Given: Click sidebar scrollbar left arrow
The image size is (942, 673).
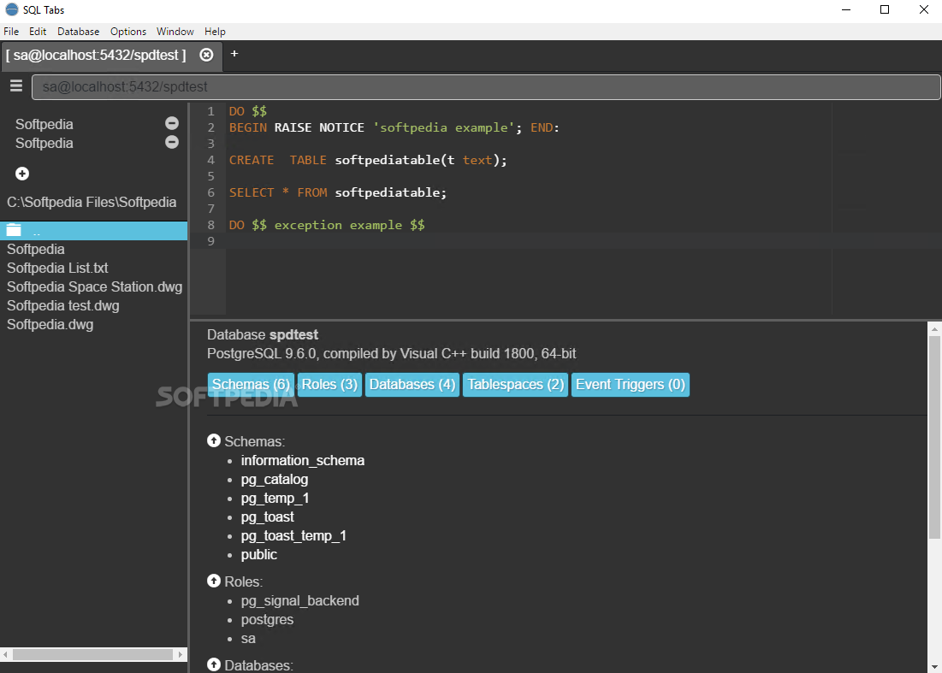Looking at the screenshot, I should click(x=5, y=654).
